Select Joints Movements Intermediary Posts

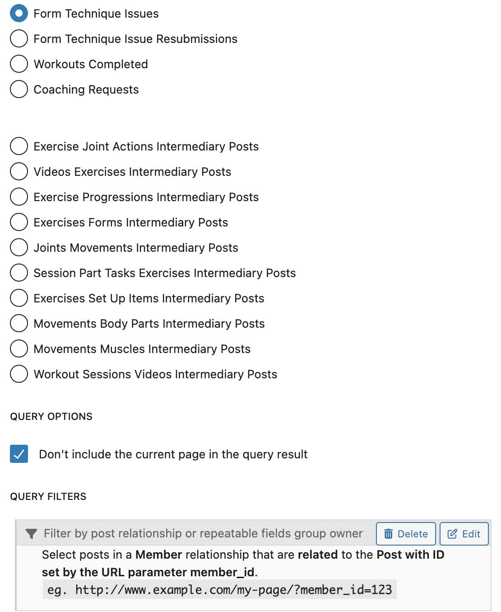(19, 248)
